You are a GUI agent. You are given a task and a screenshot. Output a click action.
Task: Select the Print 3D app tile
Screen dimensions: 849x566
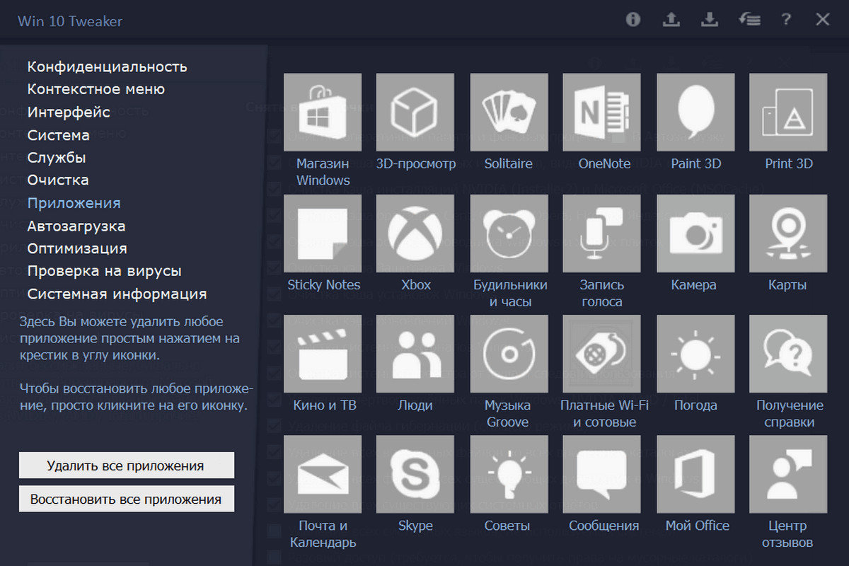(788, 112)
